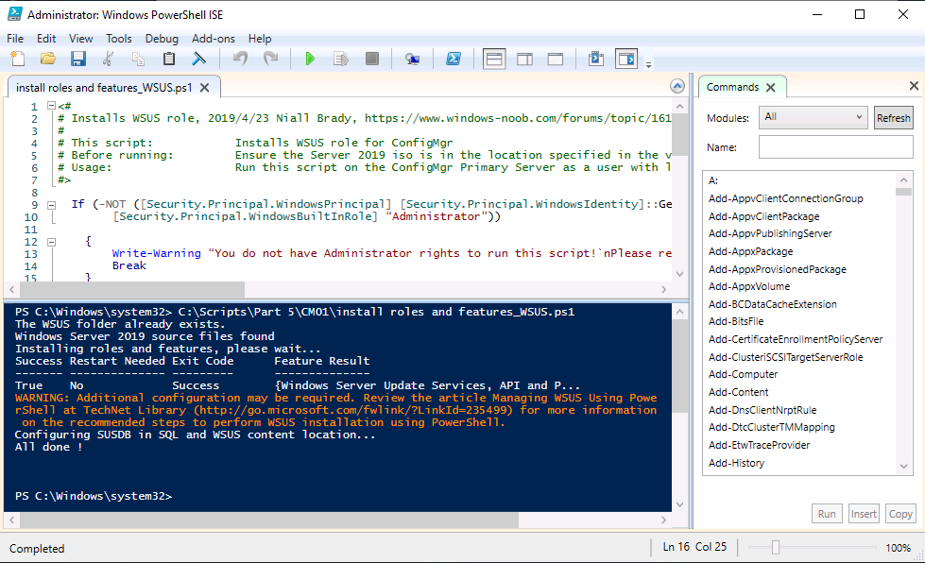Select Add-History in command list
Screen dimensions: 925x563
pos(736,463)
